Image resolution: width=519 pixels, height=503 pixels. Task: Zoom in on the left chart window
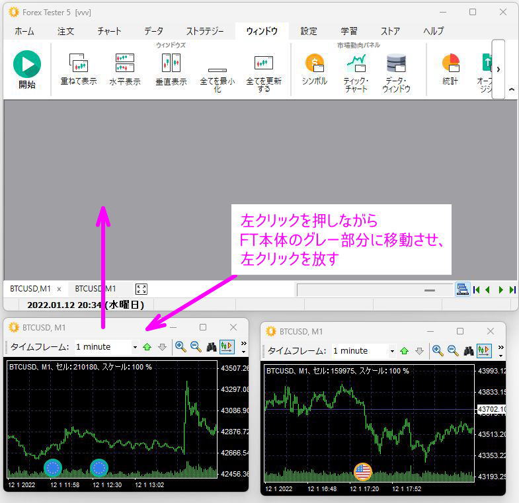click(x=180, y=347)
